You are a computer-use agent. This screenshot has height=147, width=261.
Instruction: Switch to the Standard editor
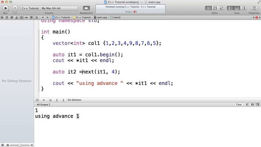click(x=208, y=8)
